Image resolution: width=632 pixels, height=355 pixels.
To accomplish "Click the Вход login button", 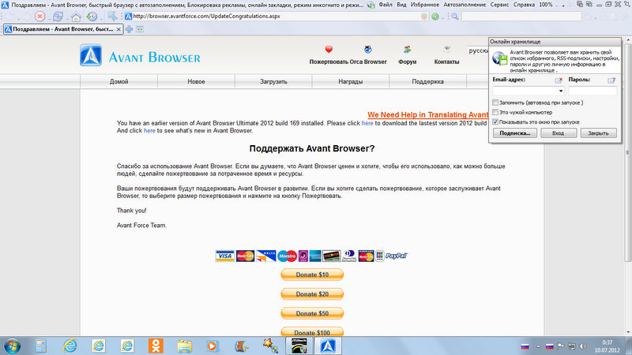I will (559, 133).
